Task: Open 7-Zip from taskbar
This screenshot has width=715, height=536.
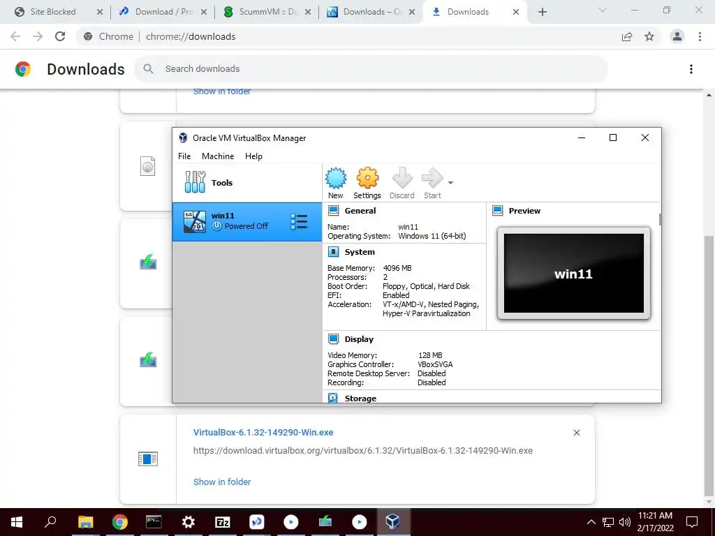Action: pos(222,522)
